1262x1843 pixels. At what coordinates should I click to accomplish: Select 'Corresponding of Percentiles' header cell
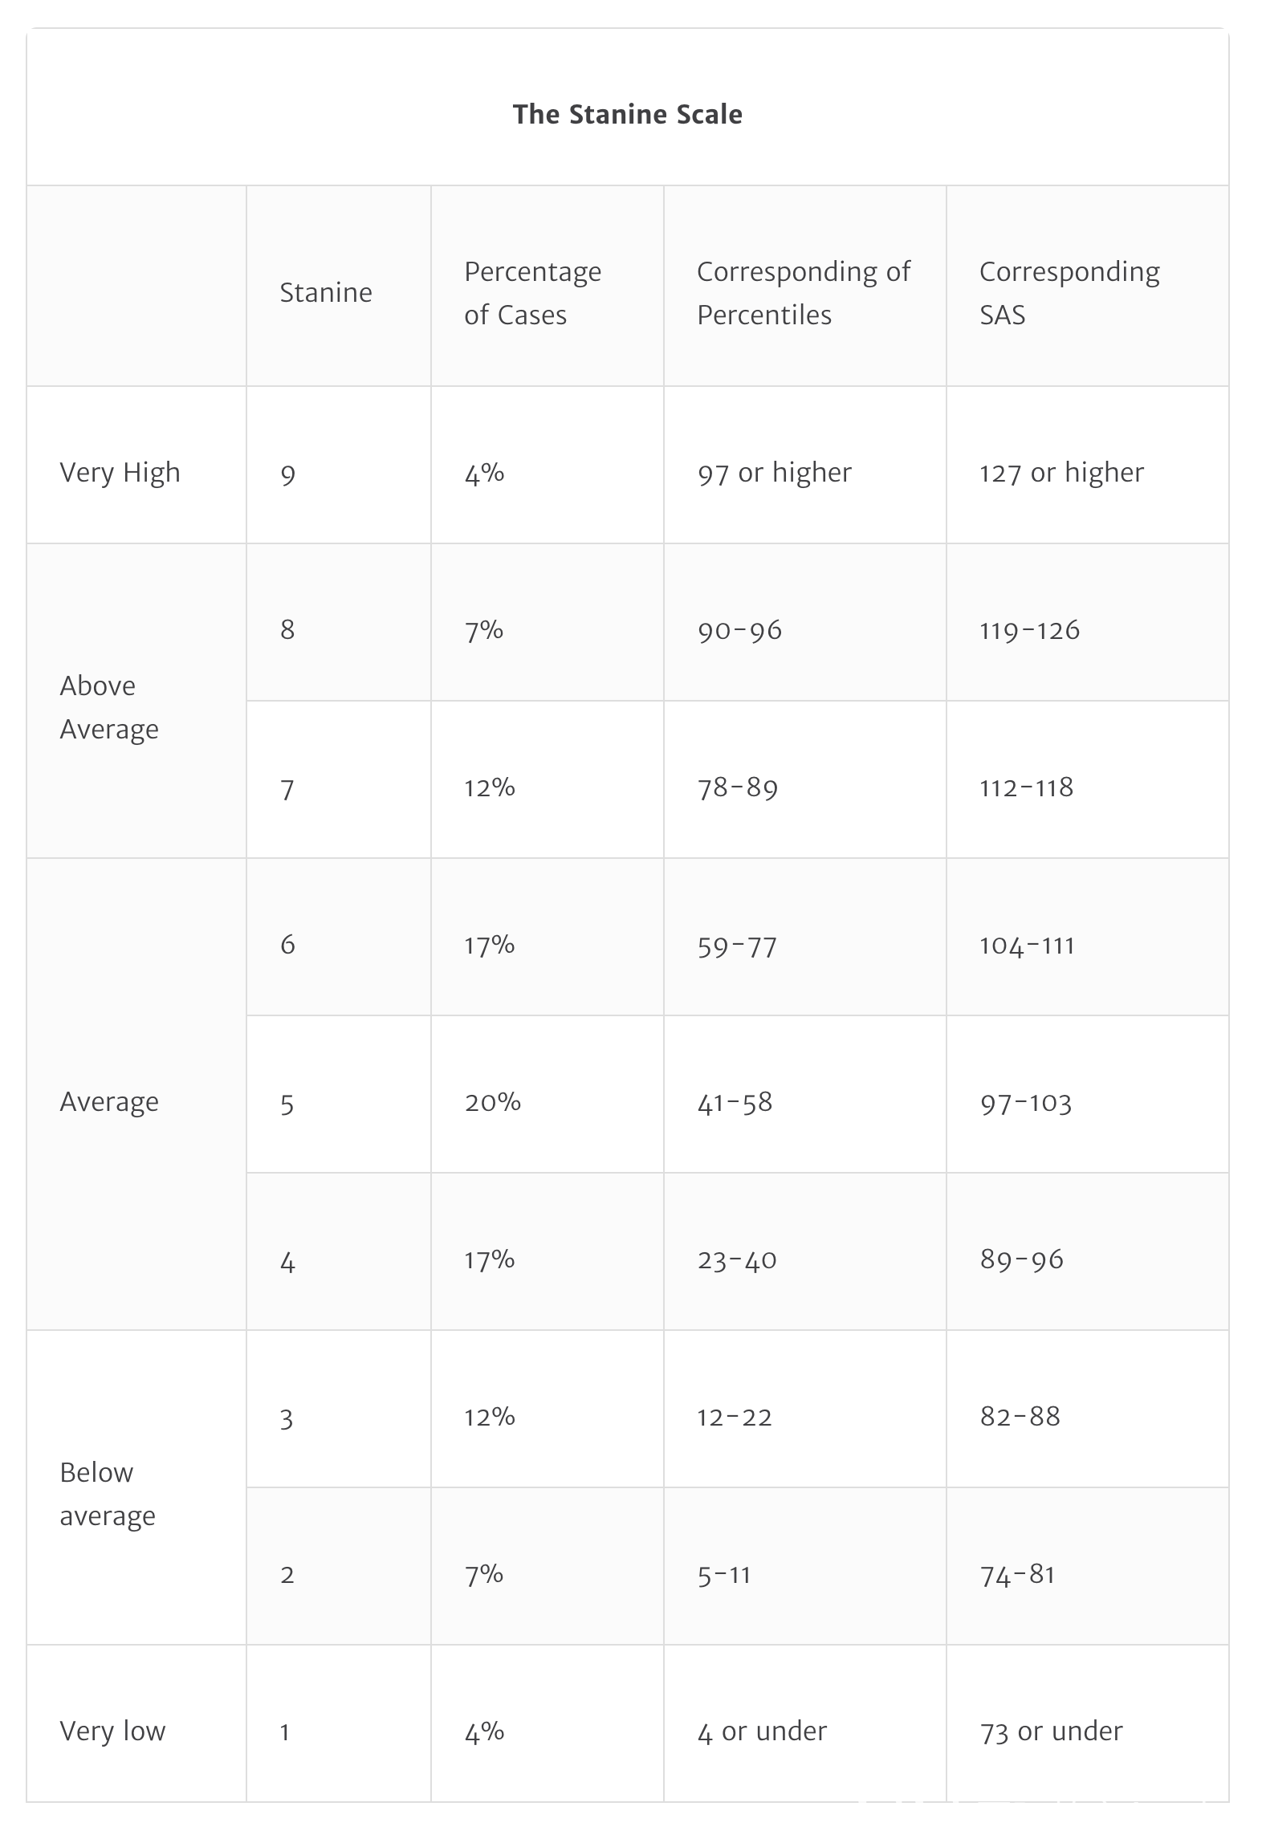pyautogui.click(x=804, y=292)
